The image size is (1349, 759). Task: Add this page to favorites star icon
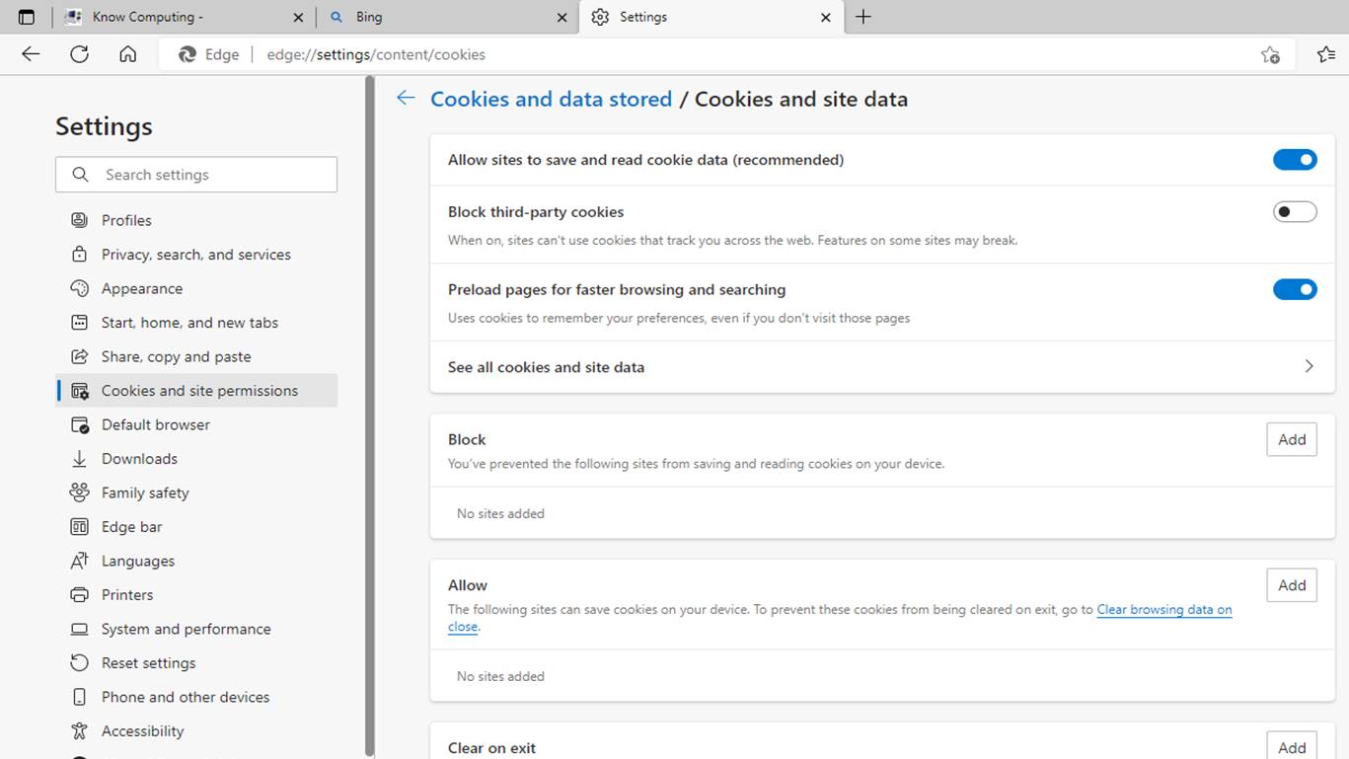click(1270, 54)
